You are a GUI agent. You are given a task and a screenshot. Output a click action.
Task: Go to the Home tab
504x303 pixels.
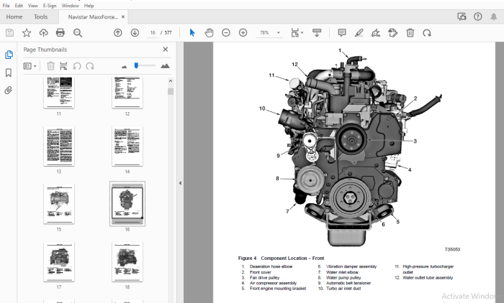(14, 17)
